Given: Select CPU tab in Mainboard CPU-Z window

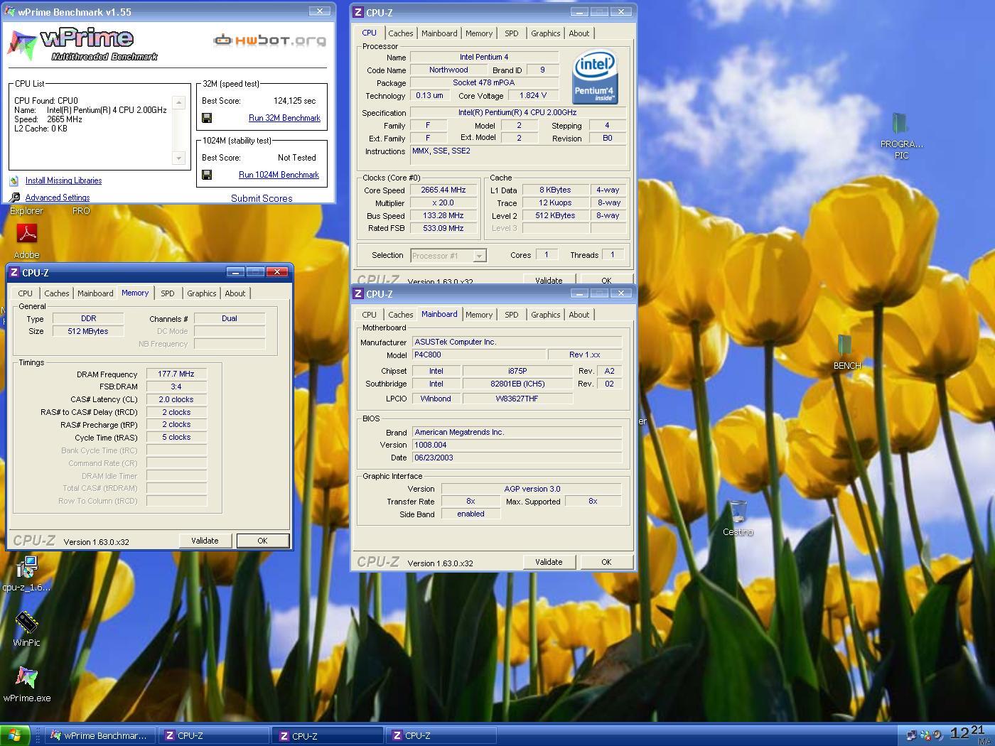Looking at the screenshot, I should [x=370, y=315].
